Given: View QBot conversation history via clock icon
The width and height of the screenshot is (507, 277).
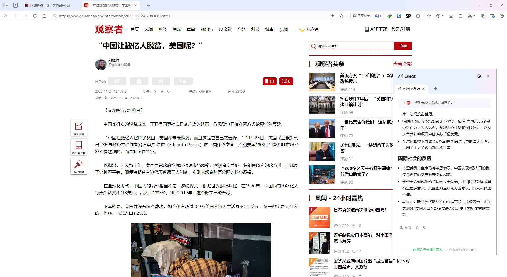Looking at the screenshot, I should coord(479,76).
